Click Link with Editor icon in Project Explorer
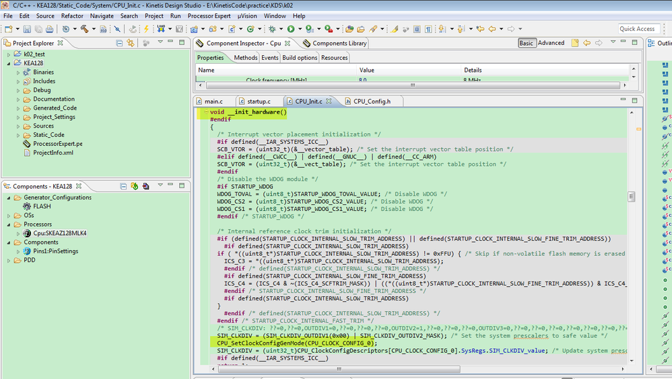Viewport: 672px width, 379px height. click(131, 43)
